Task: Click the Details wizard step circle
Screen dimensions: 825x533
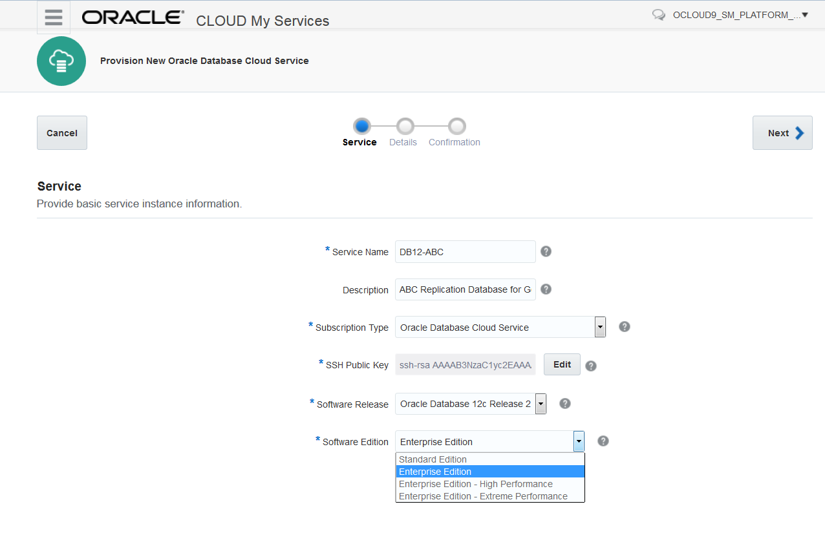Action: (x=403, y=127)
